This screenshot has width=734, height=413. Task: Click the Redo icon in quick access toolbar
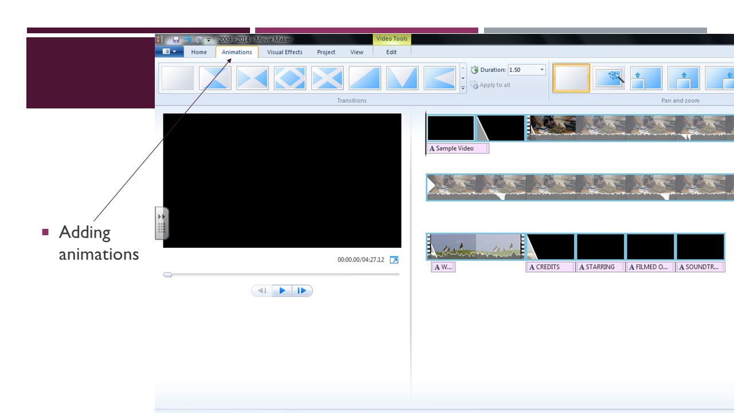(198, 40)
